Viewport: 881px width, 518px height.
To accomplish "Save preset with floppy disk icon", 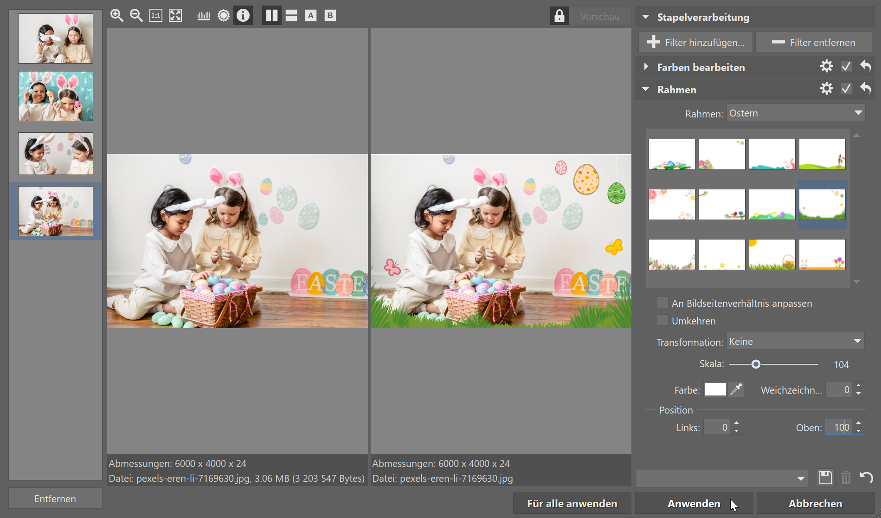I will click(x=825, y=478).
